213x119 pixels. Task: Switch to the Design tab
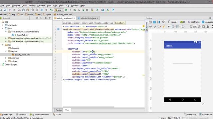(59, 110)
